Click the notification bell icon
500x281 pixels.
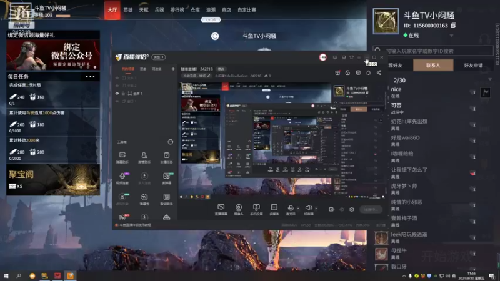(368, 72)
